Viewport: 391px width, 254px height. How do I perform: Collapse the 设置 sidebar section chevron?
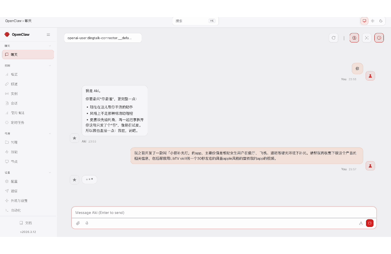(x=50, y=173)
